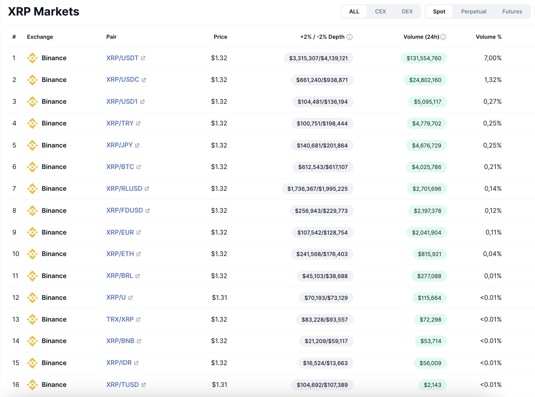Open the external link icon next to TRX/XRP

point(138,319)
